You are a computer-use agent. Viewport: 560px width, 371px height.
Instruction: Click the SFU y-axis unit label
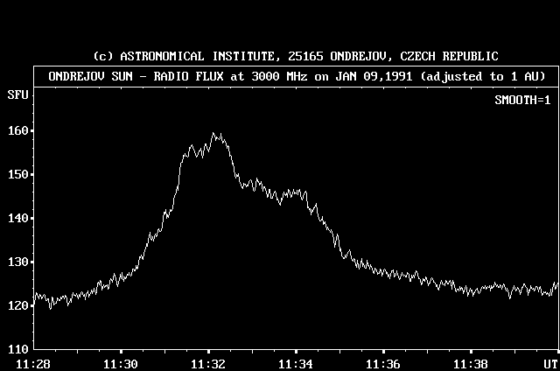[x=17, y=92]
